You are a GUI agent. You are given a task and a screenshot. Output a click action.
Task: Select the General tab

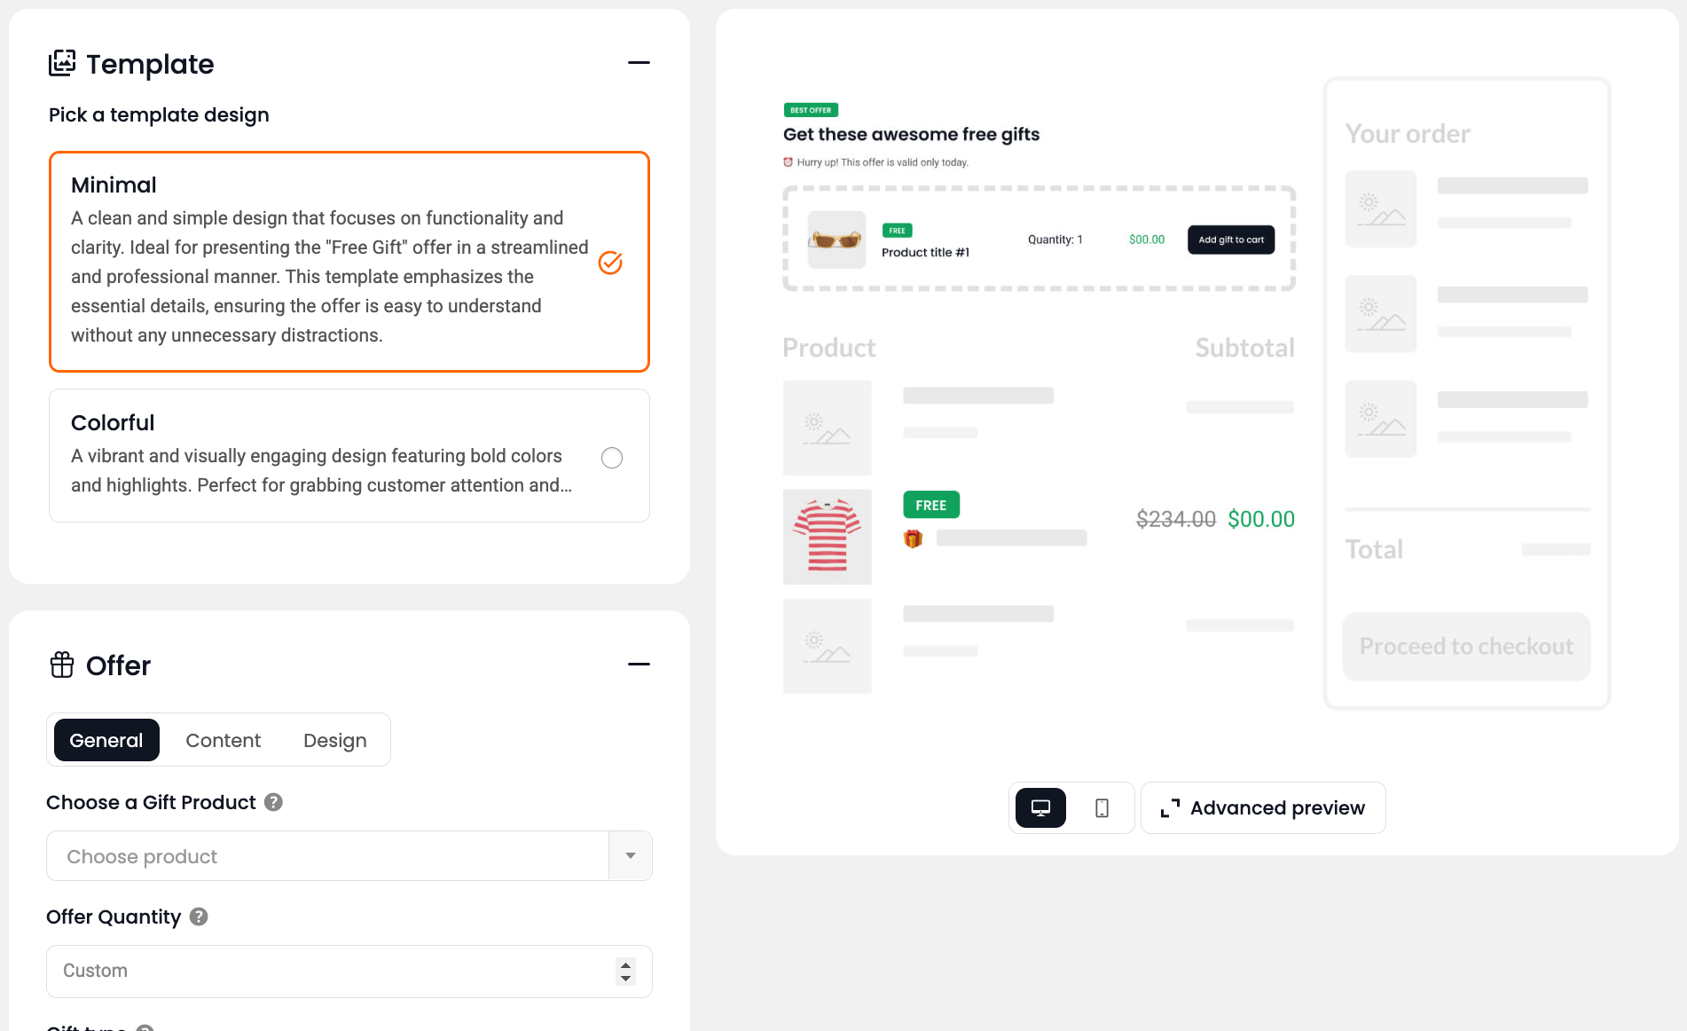click(x=106, y=740)
